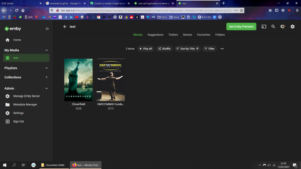
Task: Open the Emby search icon
Action: [273, 26]
